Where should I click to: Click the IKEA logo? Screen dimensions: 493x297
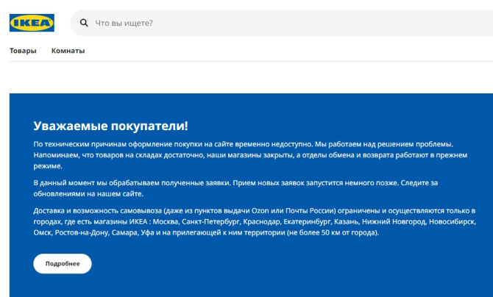(32, 23)
